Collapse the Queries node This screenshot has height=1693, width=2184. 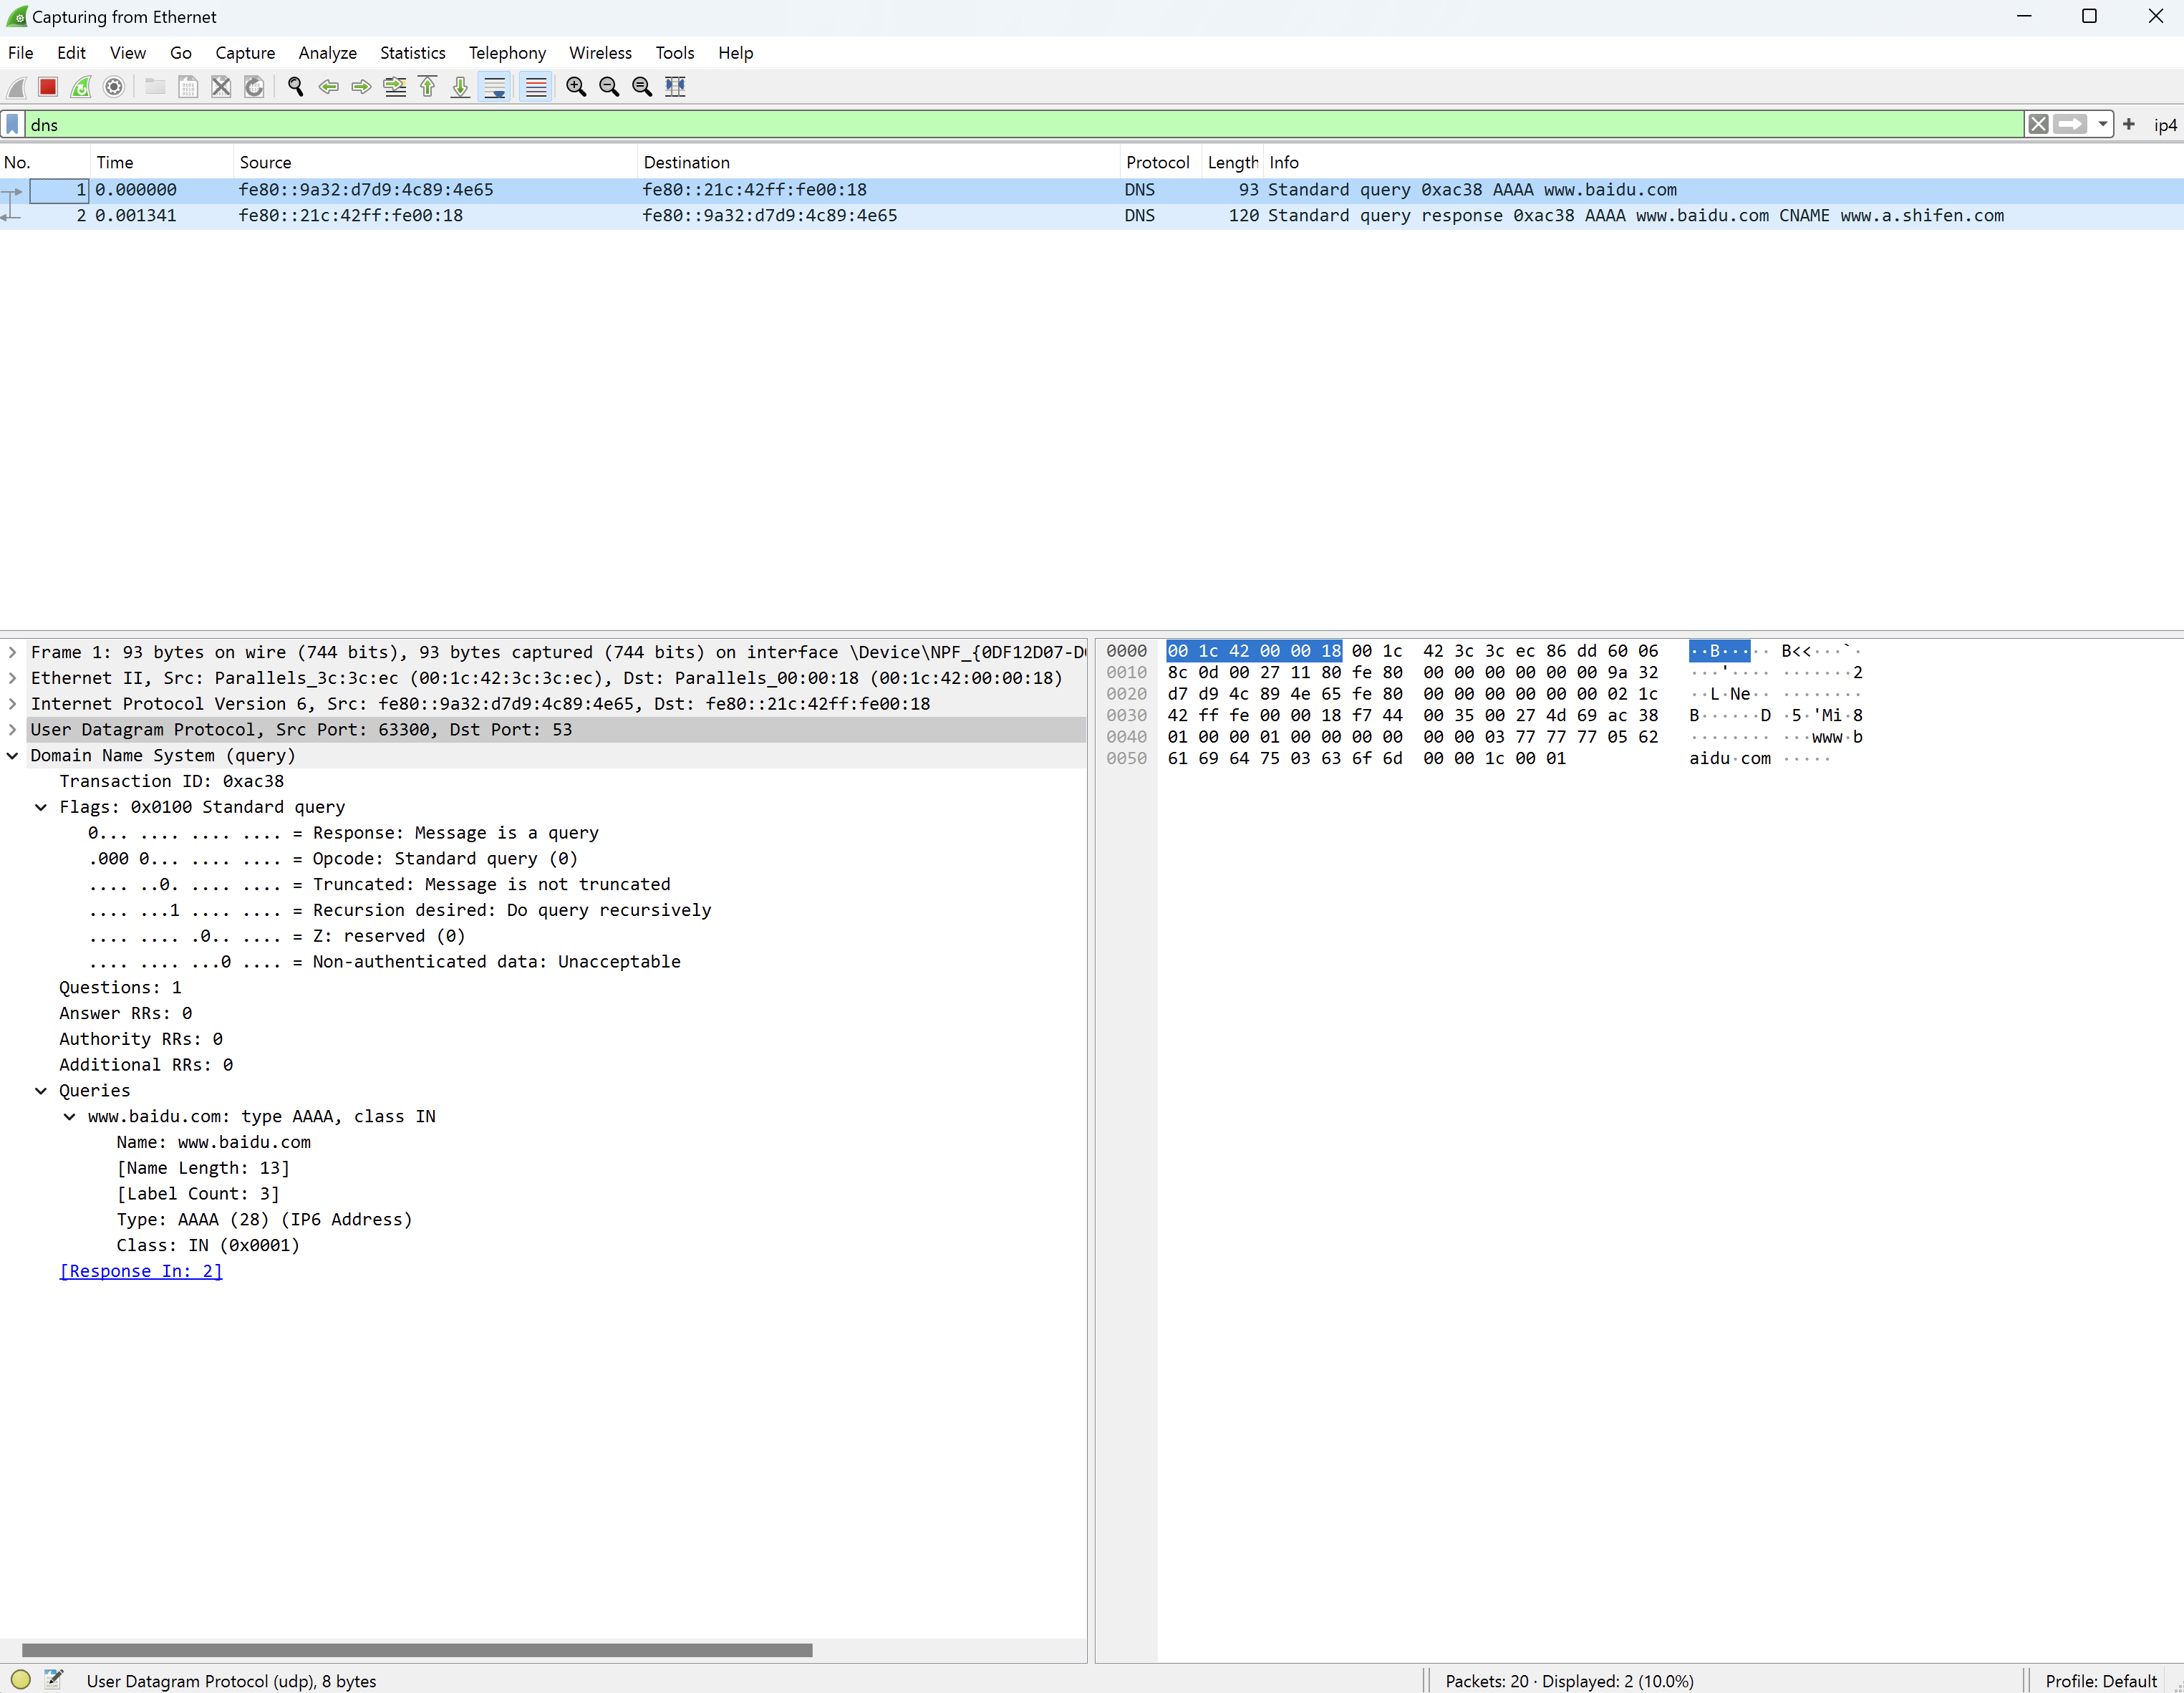(x=41, y=1091)
